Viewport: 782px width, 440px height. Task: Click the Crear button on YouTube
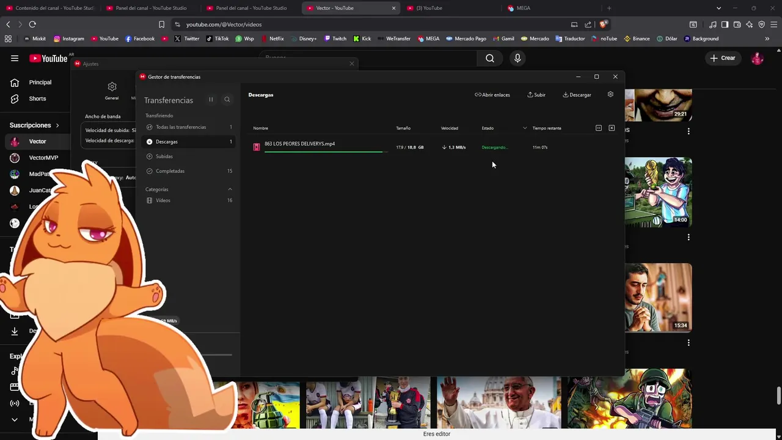[723, 58]
